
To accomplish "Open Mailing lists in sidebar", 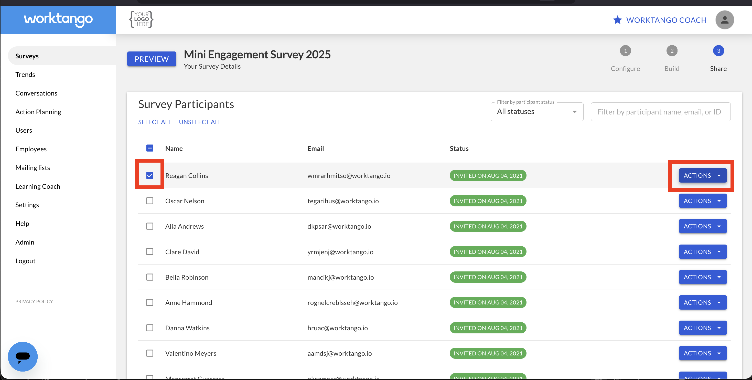I will 33,168.
